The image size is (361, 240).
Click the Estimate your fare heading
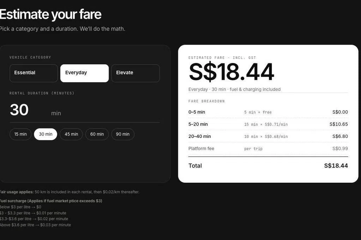50,14
